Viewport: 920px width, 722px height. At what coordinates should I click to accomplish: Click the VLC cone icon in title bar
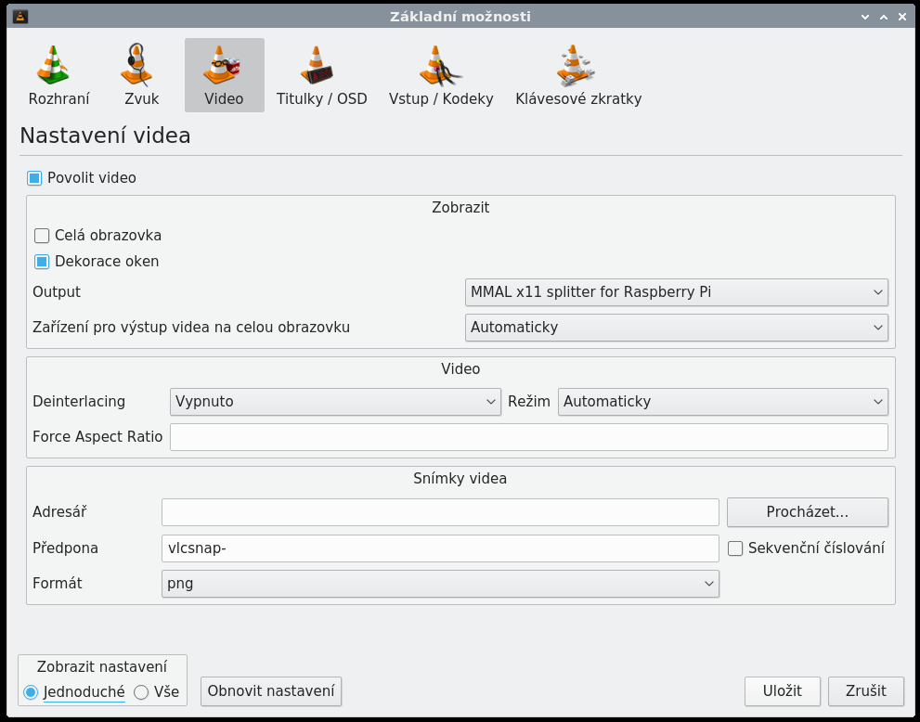coord(20,17)
